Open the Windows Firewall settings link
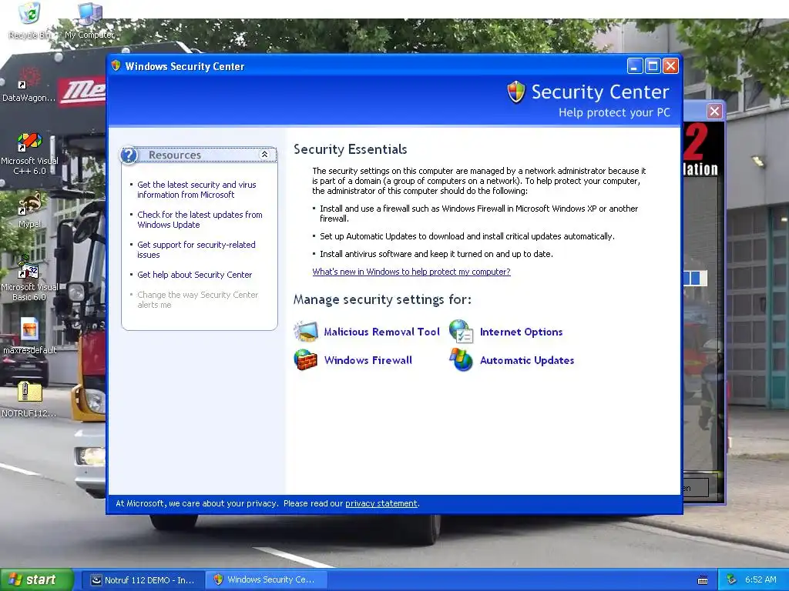The width and height of the screenshot is (789, 591). 368,360
